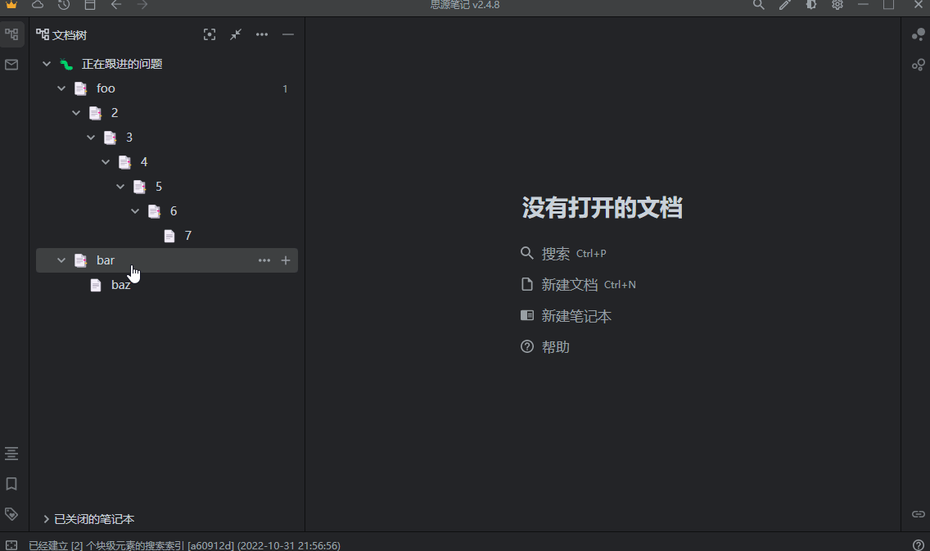This screenshot has width=930, height=551.
Task: Toggle focus mode in the document tree header
Action: [x=210, y=34]
